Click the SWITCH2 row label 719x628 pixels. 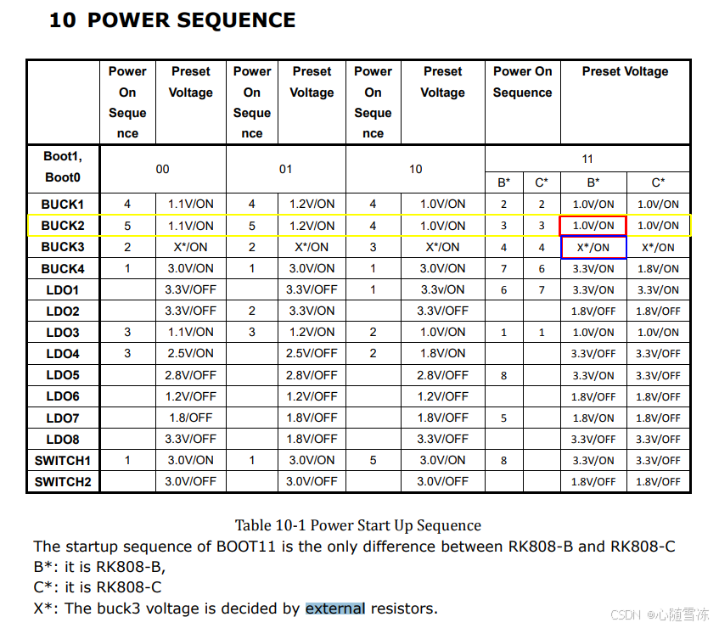(x=63, y=482)
